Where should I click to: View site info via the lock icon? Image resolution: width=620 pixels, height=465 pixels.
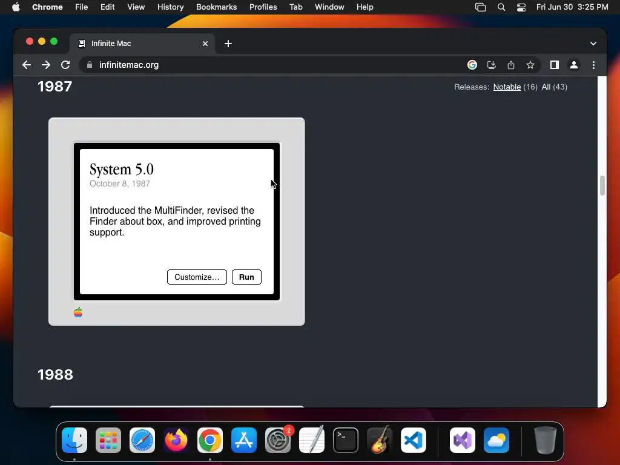coord(90,65)
